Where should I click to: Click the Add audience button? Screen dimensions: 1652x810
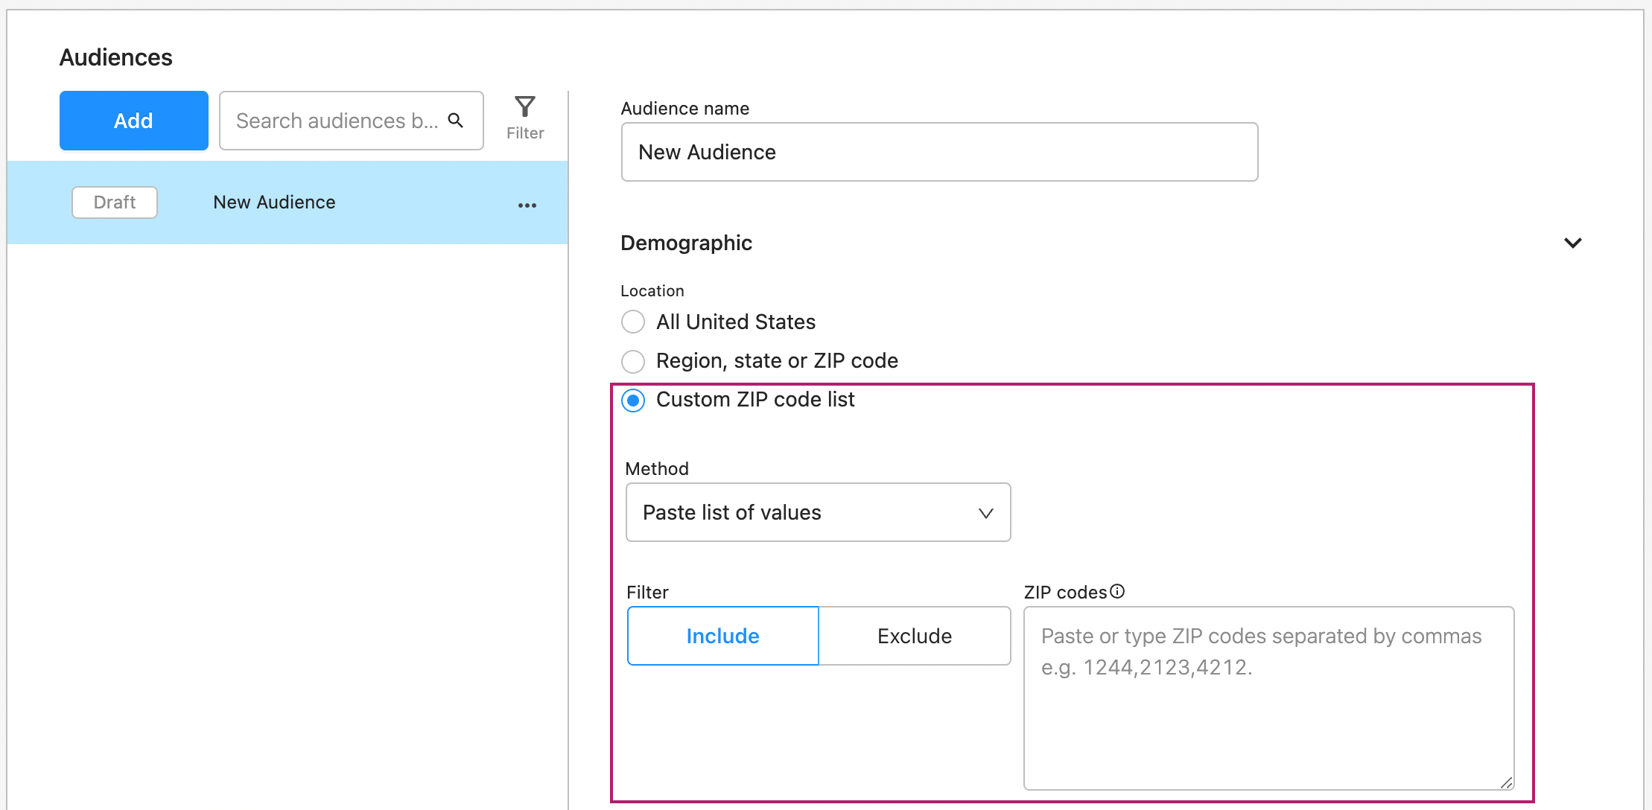tap(134, 119)
